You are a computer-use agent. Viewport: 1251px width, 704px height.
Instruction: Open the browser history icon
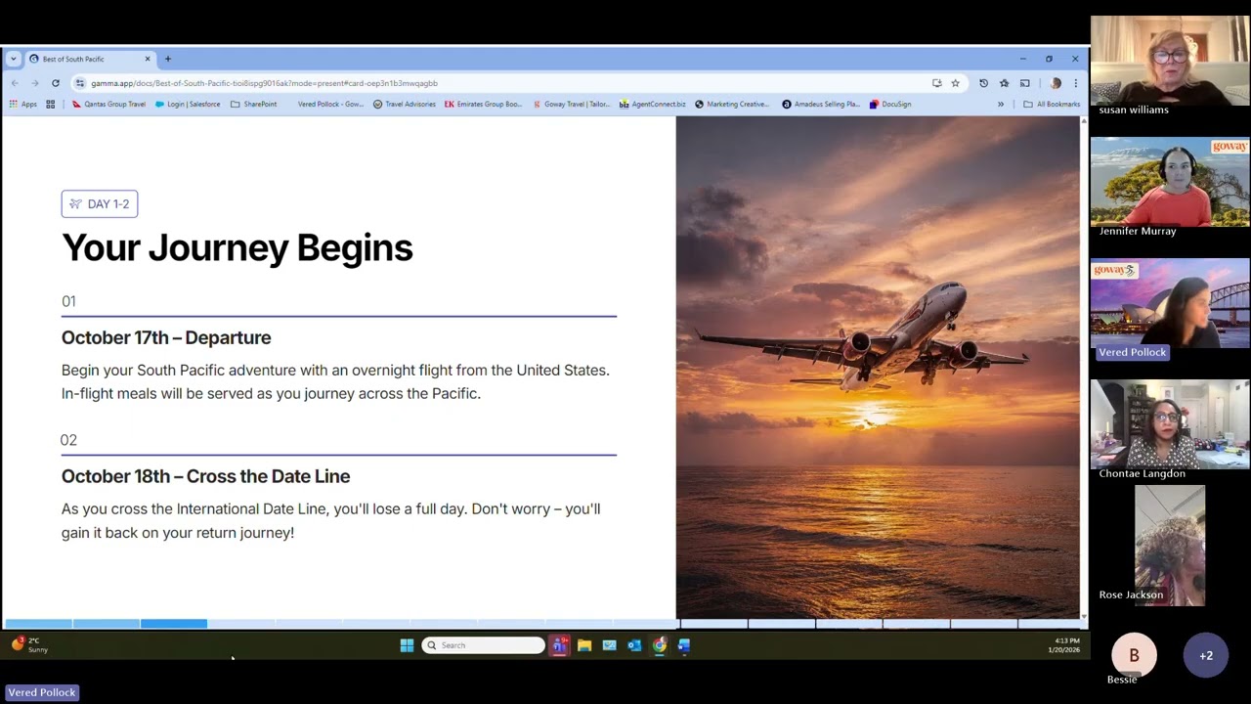pyautogui.click(x=983, y=83)
